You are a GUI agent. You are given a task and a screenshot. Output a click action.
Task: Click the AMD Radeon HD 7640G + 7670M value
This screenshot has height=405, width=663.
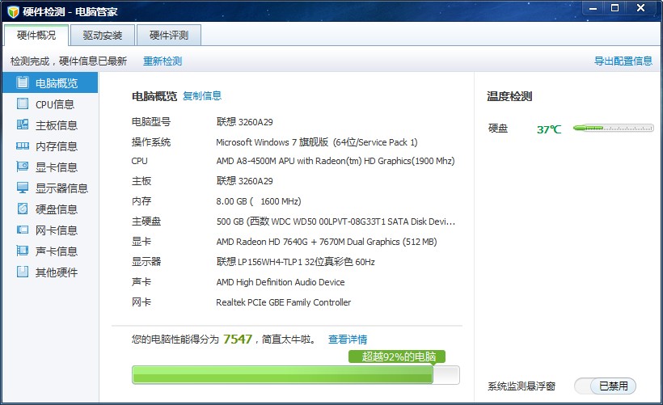[x=327, y=242]
